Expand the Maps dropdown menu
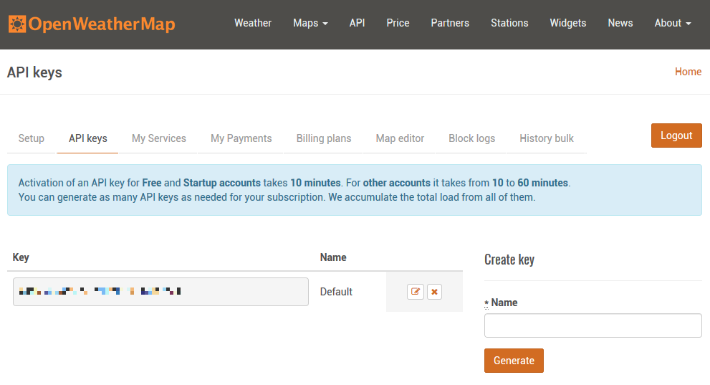This screenshot has width=710, height=385. [x=310, y=23]
